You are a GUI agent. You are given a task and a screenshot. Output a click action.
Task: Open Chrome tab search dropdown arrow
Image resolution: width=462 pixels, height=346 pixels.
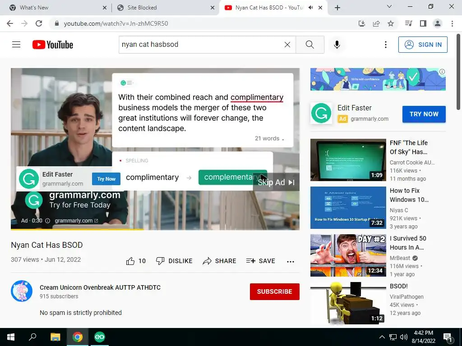pyautogui.click(x=389, y=6)
